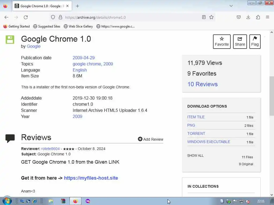Download the TORRENT file

(x=196, y=133)
